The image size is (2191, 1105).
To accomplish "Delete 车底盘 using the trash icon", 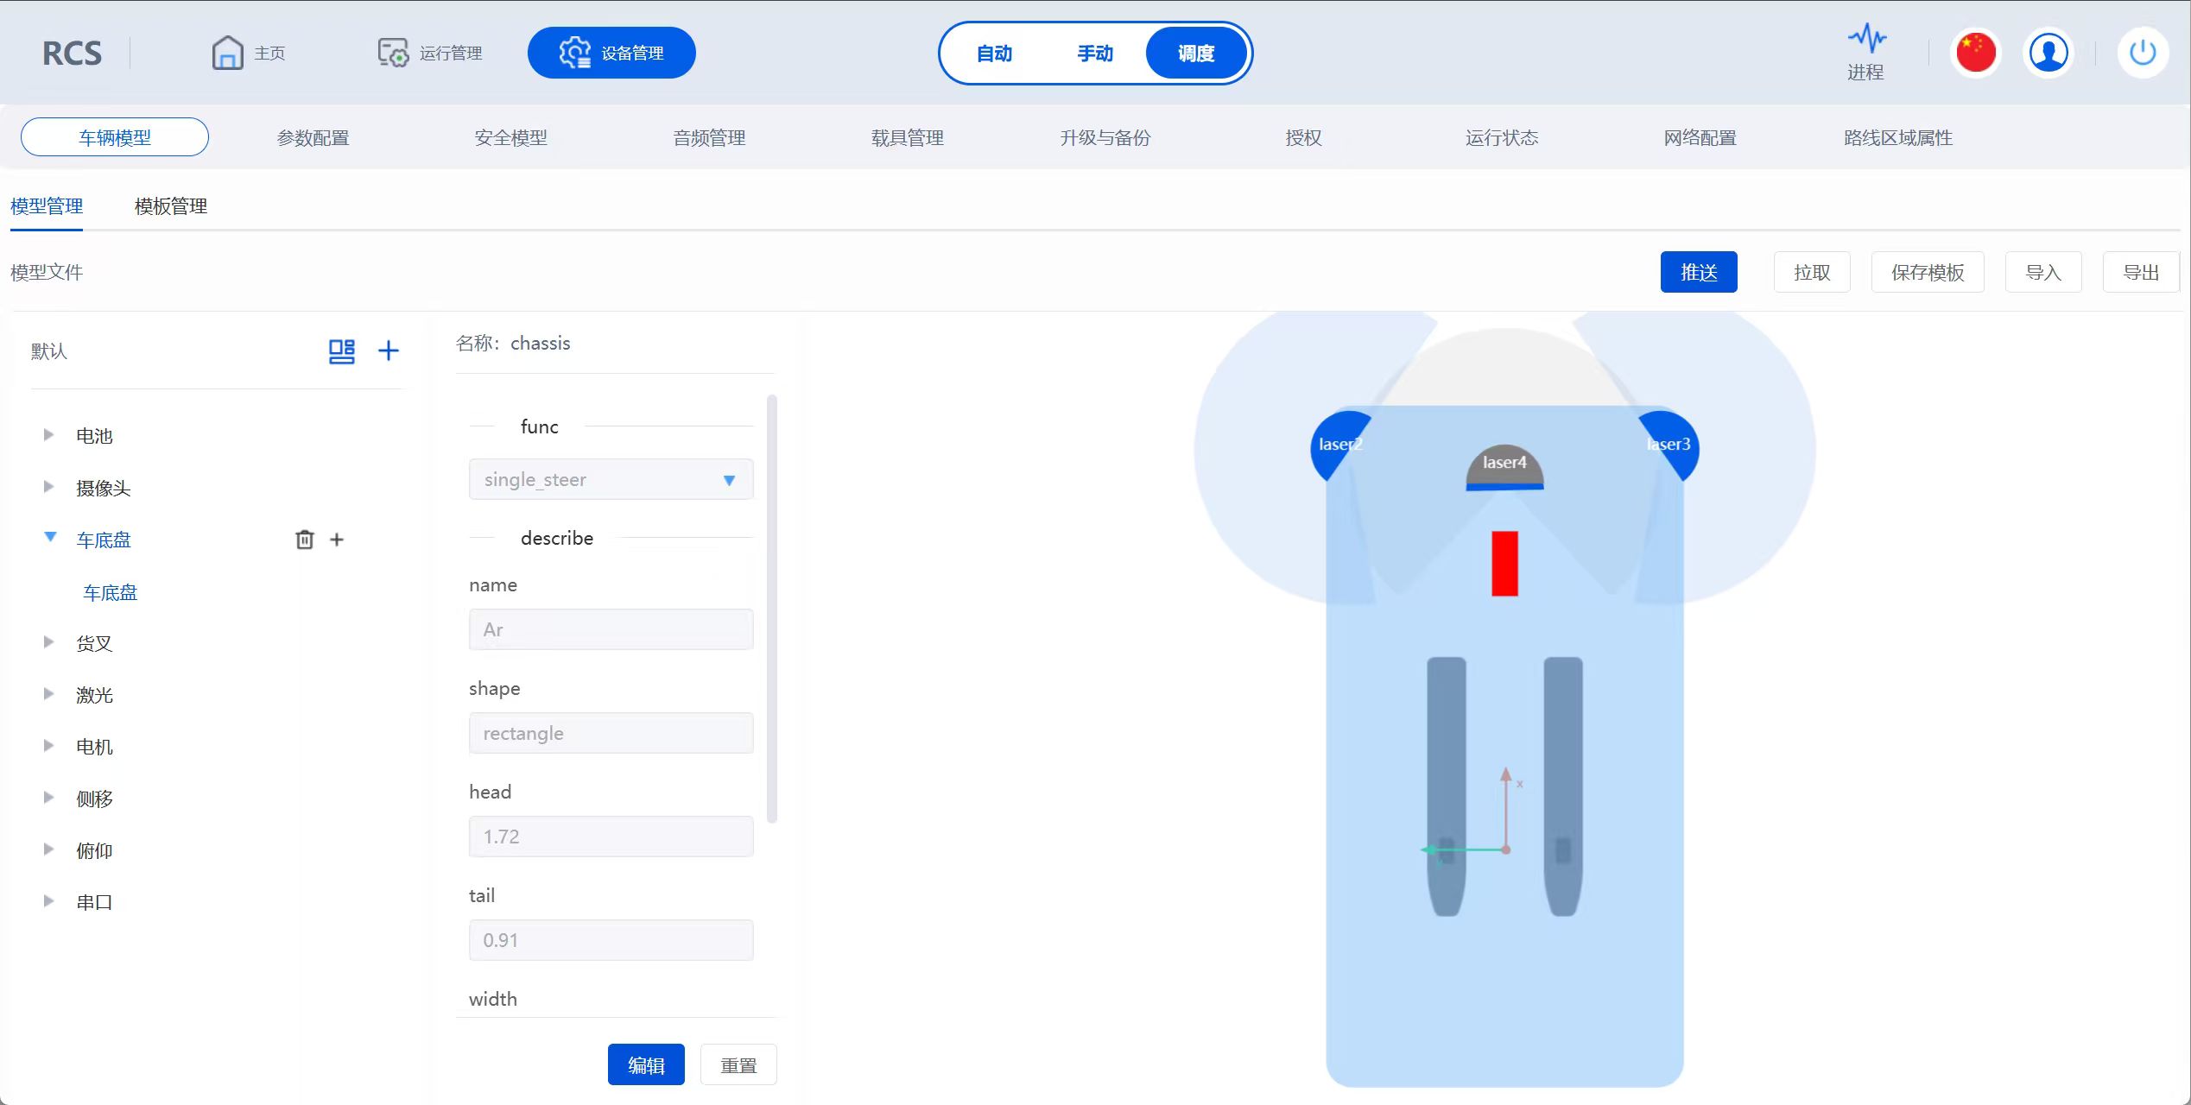I will click(304, 540).
